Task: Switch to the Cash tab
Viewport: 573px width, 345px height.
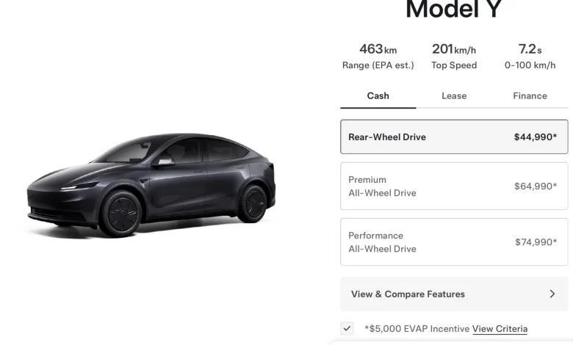Action: coord(378,96)
